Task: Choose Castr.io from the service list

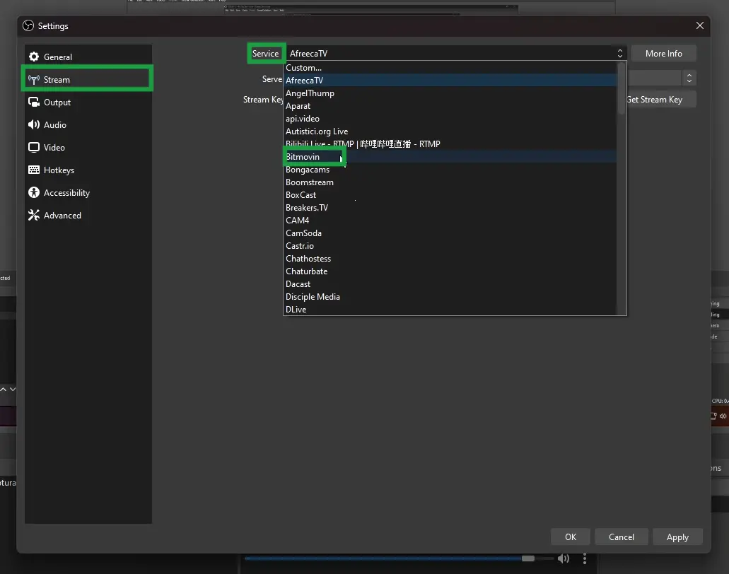Action: (x=450, y=246)
